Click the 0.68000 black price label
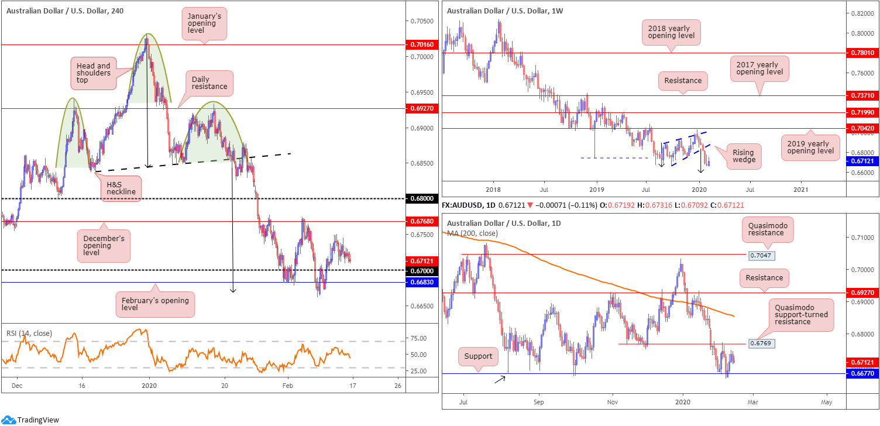 [421, 199]
